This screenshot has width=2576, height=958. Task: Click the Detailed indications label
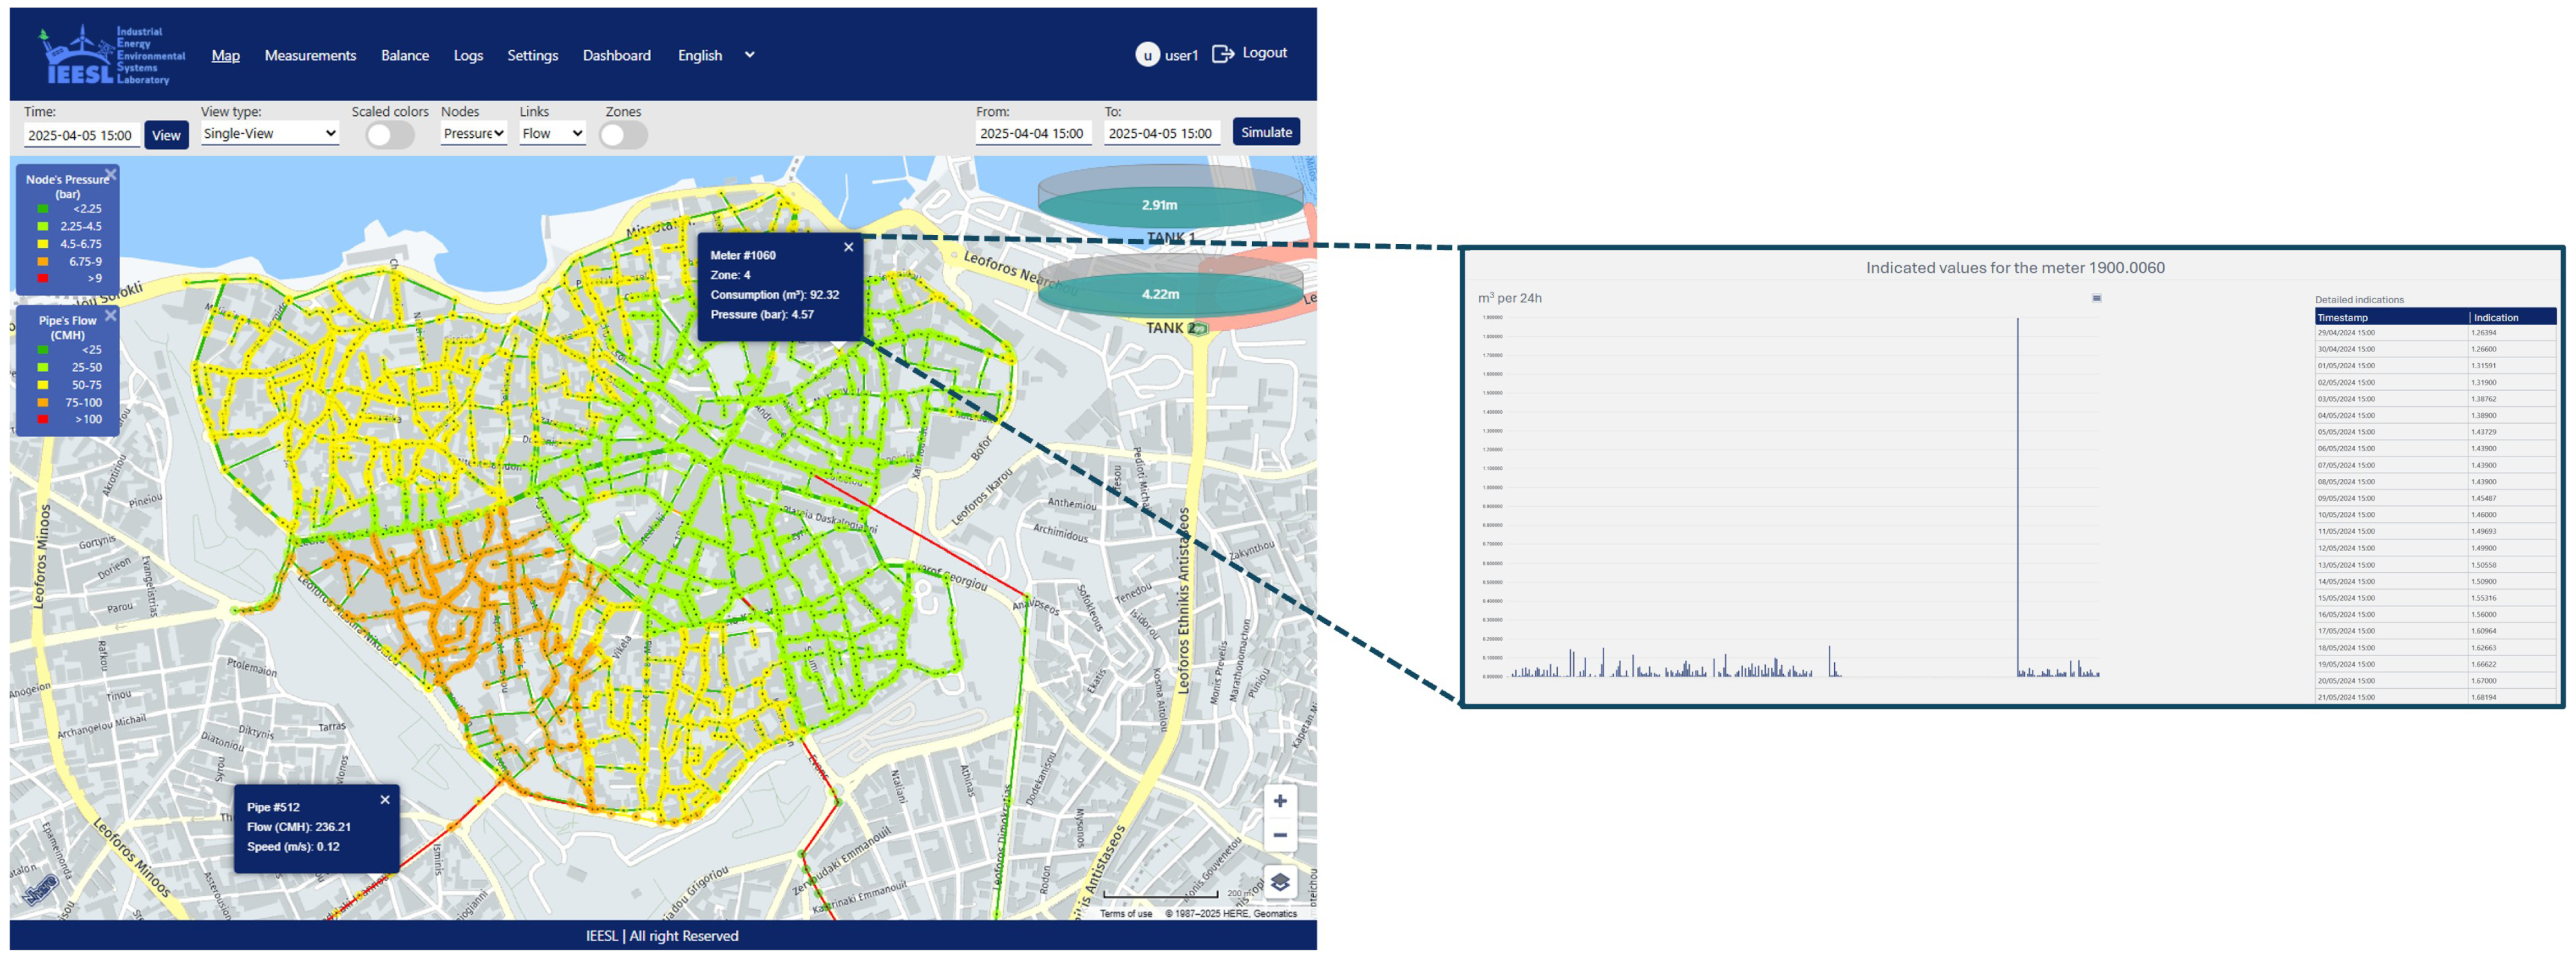tap(2359, 300)
